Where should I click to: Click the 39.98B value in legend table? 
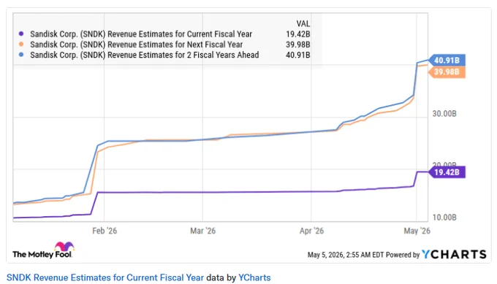tap(298, 45)
